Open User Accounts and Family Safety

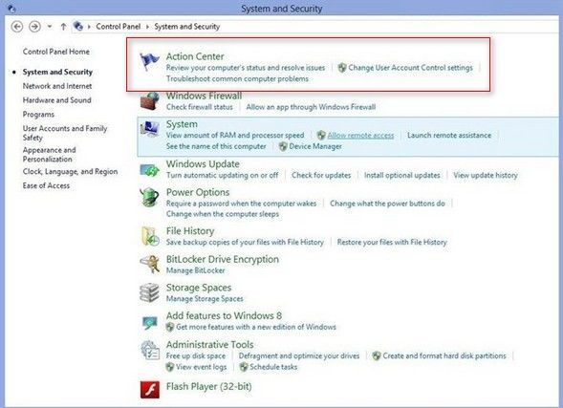pyautogui.click(x=65, y=133)
